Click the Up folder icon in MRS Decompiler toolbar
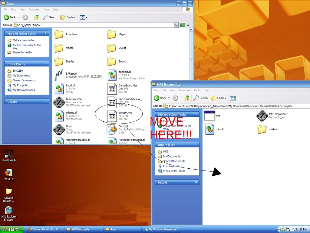This screenshot has height=233, width=310. 187,98
